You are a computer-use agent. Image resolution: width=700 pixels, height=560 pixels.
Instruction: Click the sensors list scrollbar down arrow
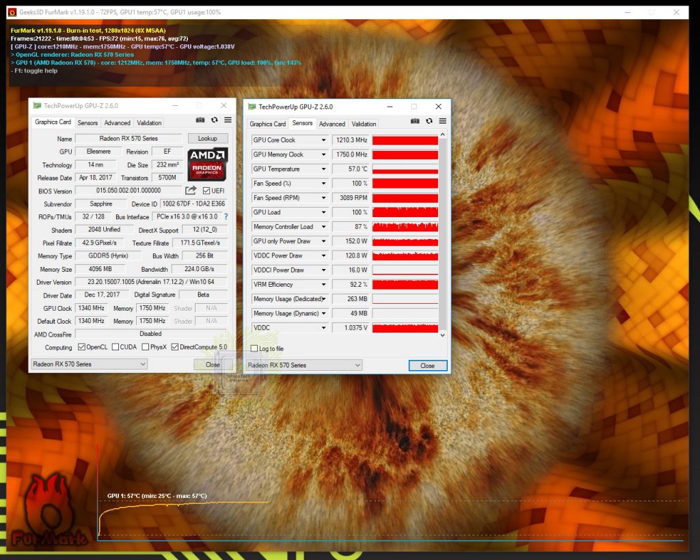click(x=442, y=335)
